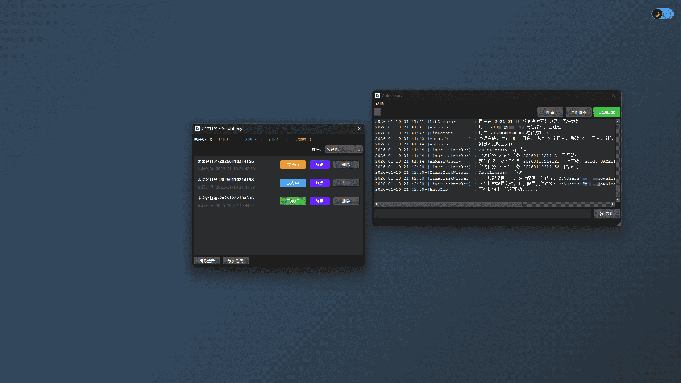Open the 帮助 menu
The height and width of the screenshot is (383, 681).
pos(380,103)
